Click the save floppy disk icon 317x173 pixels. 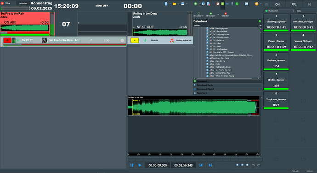182,4
